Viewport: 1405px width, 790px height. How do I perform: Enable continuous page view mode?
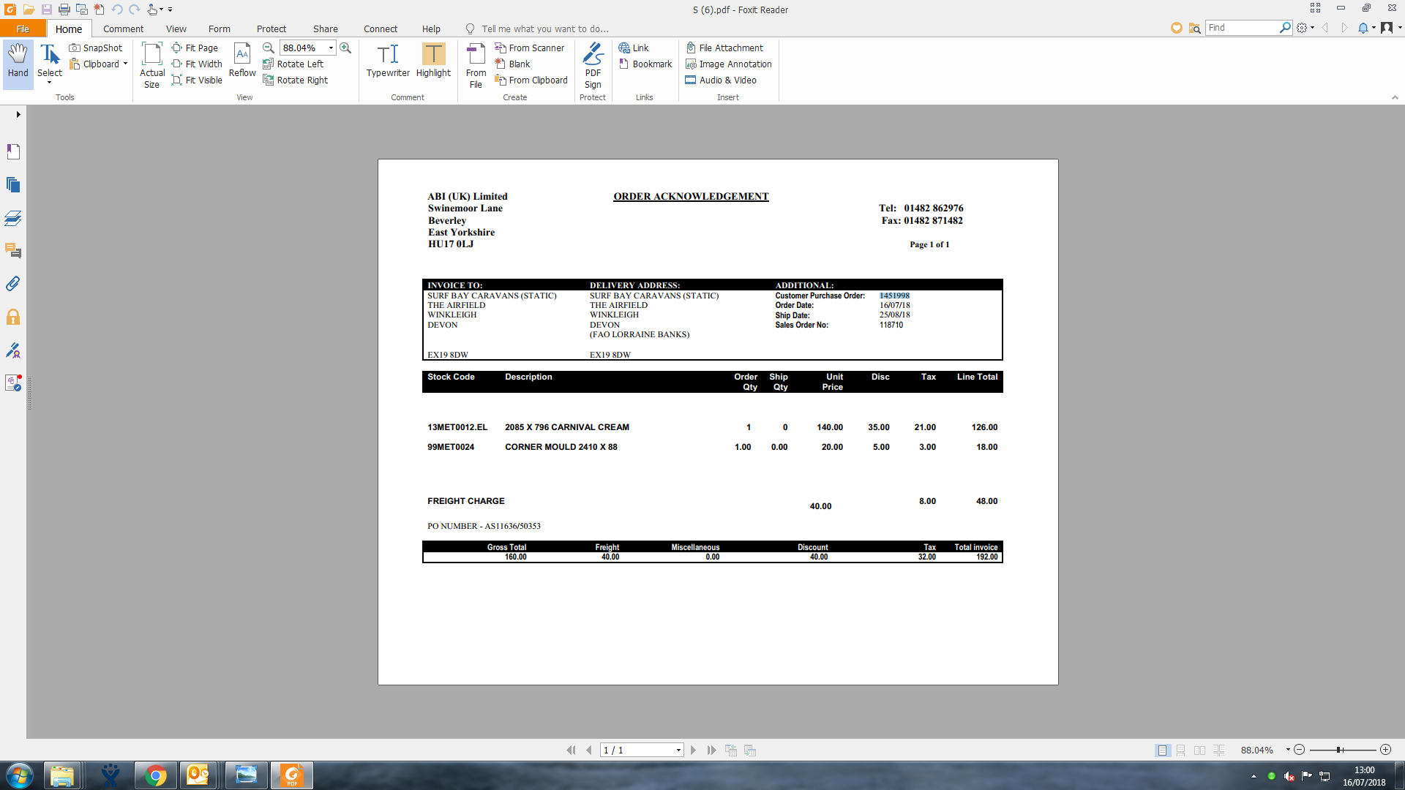(x=1181, y=750)
